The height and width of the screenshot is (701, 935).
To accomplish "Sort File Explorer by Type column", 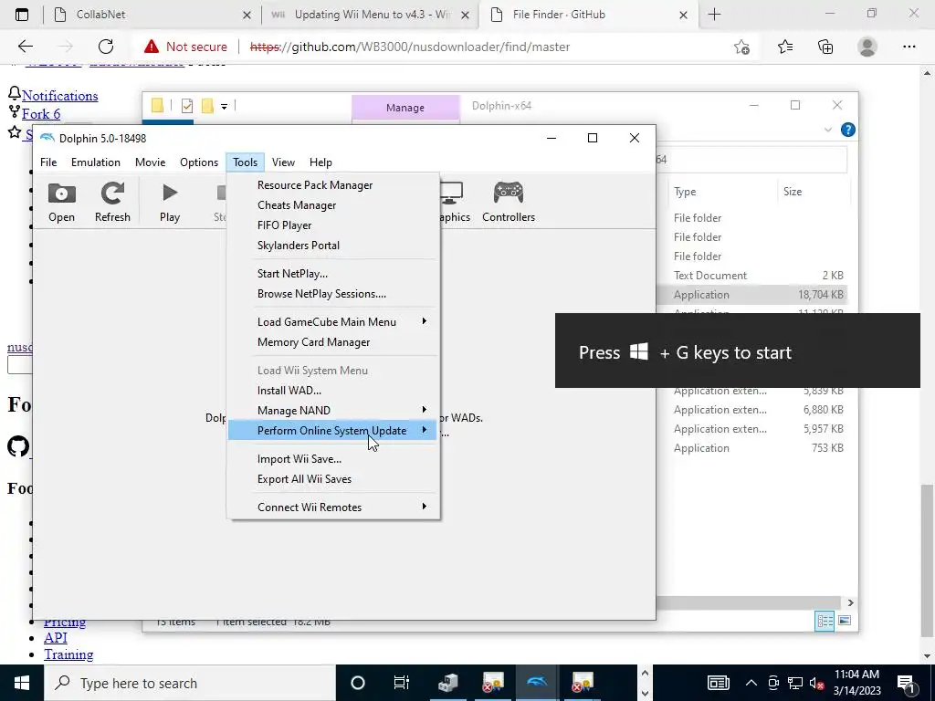I will click(685, 192).
